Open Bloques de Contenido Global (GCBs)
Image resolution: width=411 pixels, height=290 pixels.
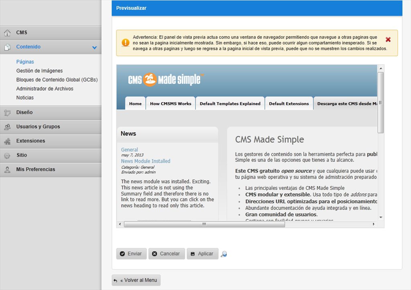(x=57, y=80)
